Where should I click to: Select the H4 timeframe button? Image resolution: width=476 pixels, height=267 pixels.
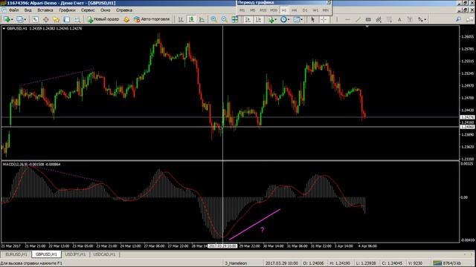tap(295, 10)
